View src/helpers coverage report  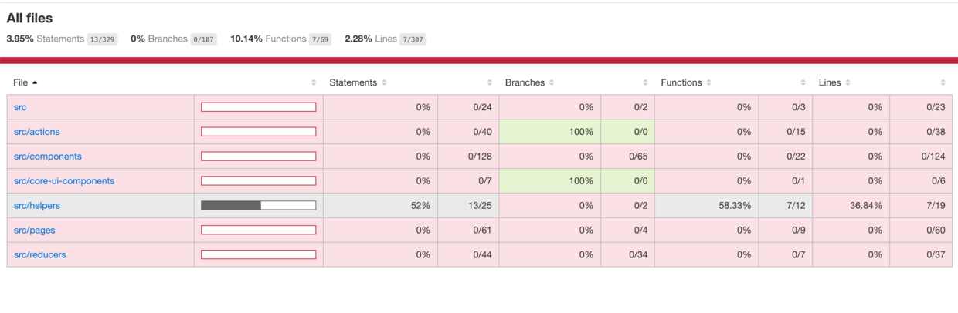37,206
